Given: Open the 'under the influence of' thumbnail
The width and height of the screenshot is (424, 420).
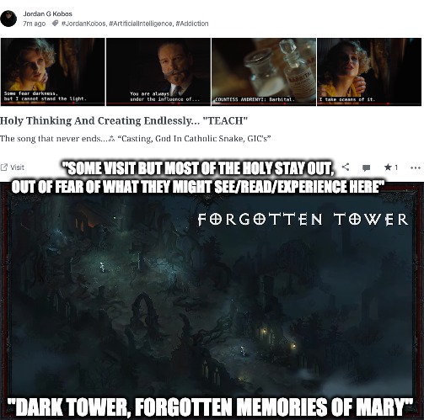Looking at the screenshot, I should click(x=158, y=72).
